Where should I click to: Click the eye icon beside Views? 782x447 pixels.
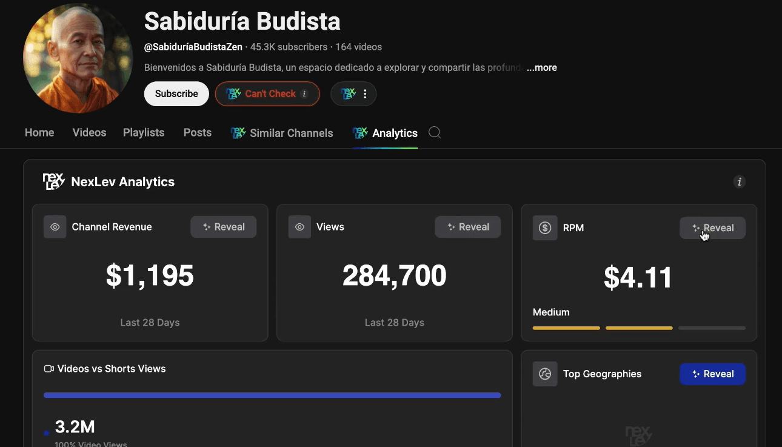tap(299, 227)
